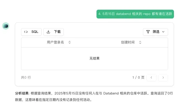Click the 用户登录名 column header
The height and width of the screenshot is (110, 183).
pyautogui.click(x=56, y=42)
